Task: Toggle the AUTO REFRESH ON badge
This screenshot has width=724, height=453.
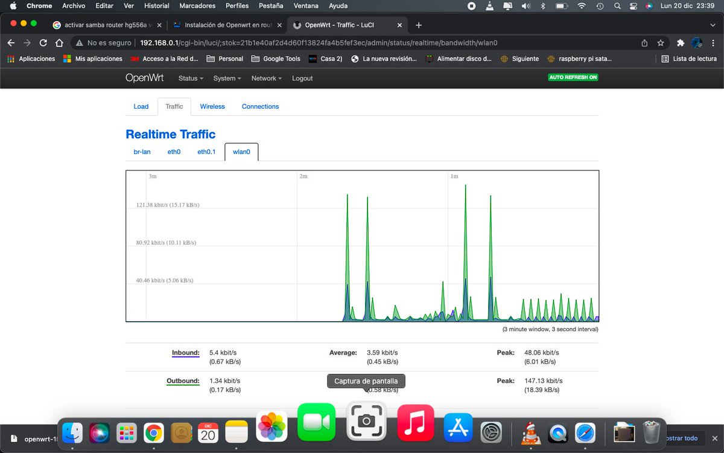Action: 573,77
